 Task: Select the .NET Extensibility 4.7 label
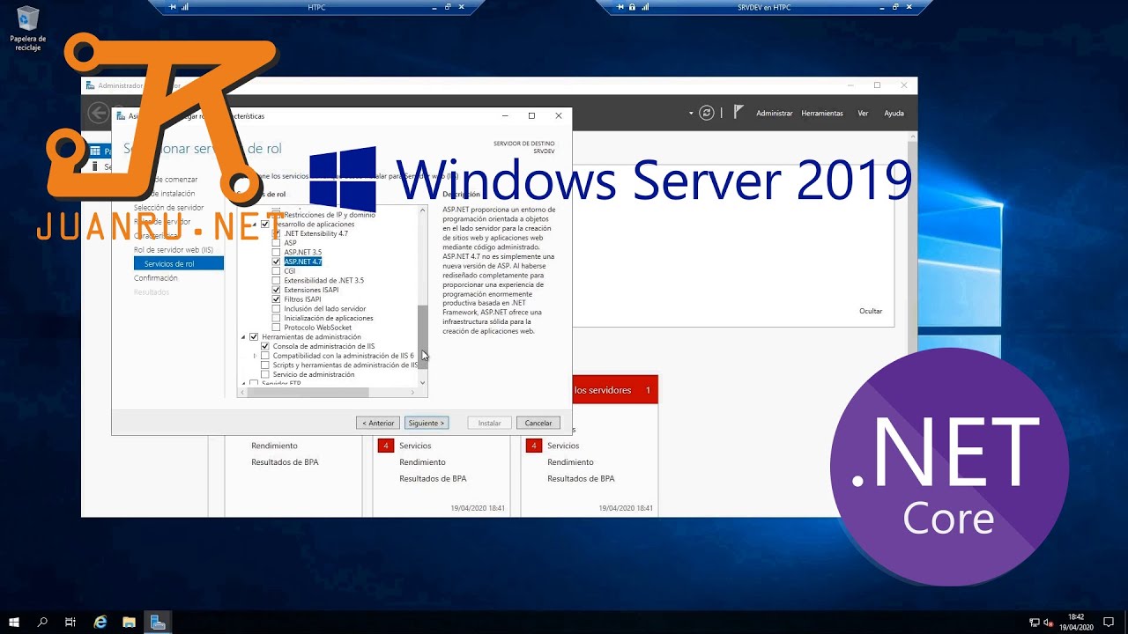tap(316, 233)
